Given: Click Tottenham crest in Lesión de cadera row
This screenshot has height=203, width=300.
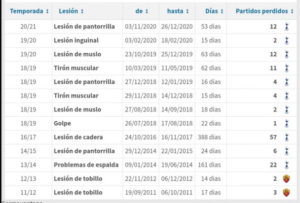Looking at the screenshot, I should pos(287,137).
